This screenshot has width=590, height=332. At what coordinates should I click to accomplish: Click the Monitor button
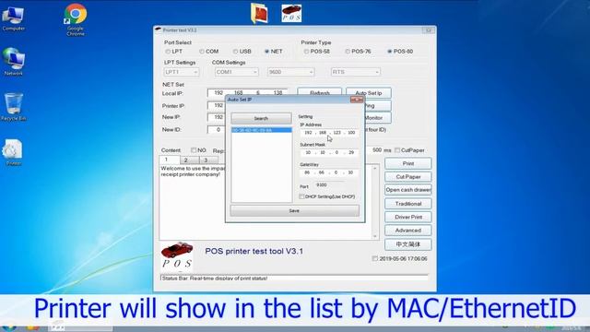[378, 118]
